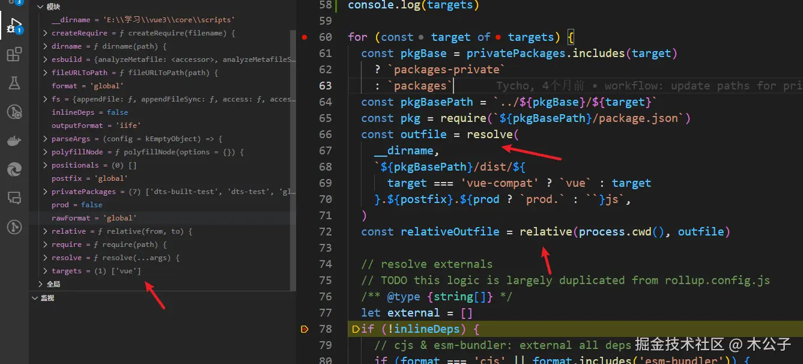The image size is (803, 364).
Task: Click 'process' on line 72
Action: point(602,232)
